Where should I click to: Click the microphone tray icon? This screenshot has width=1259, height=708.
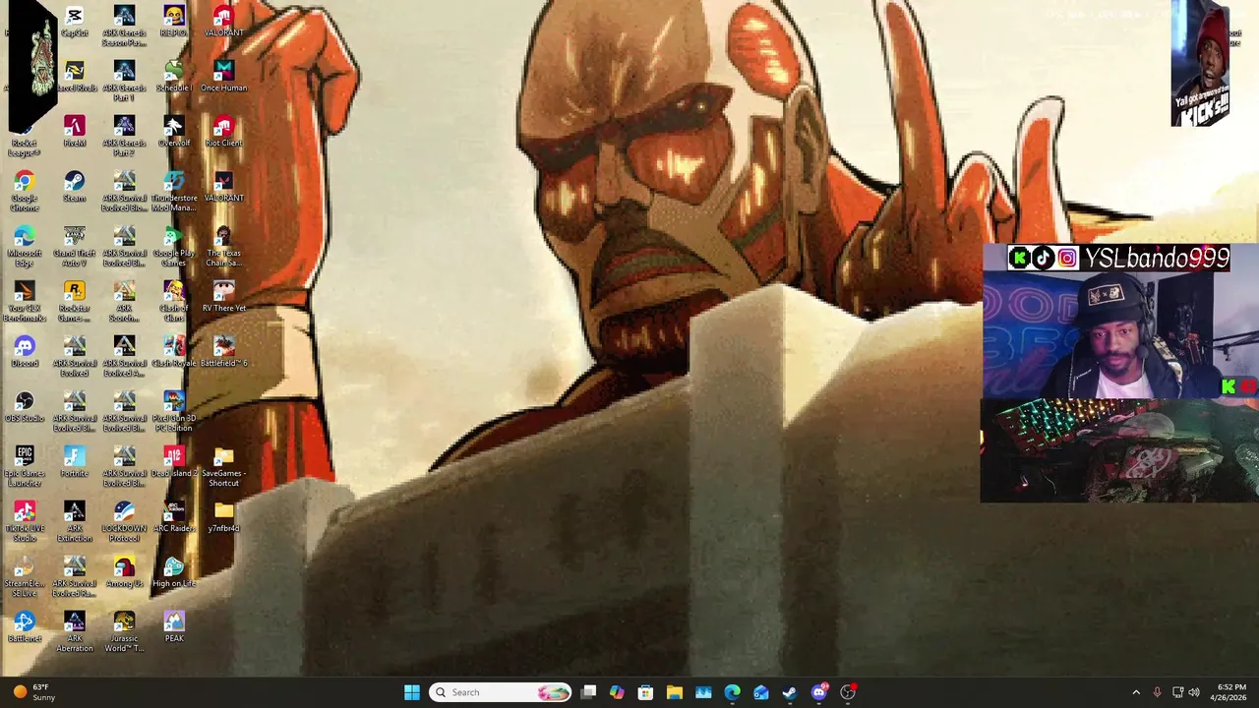(x=1157, y=692)
